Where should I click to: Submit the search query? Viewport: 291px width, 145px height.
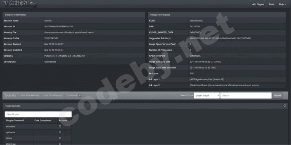[x=277, y=96]
